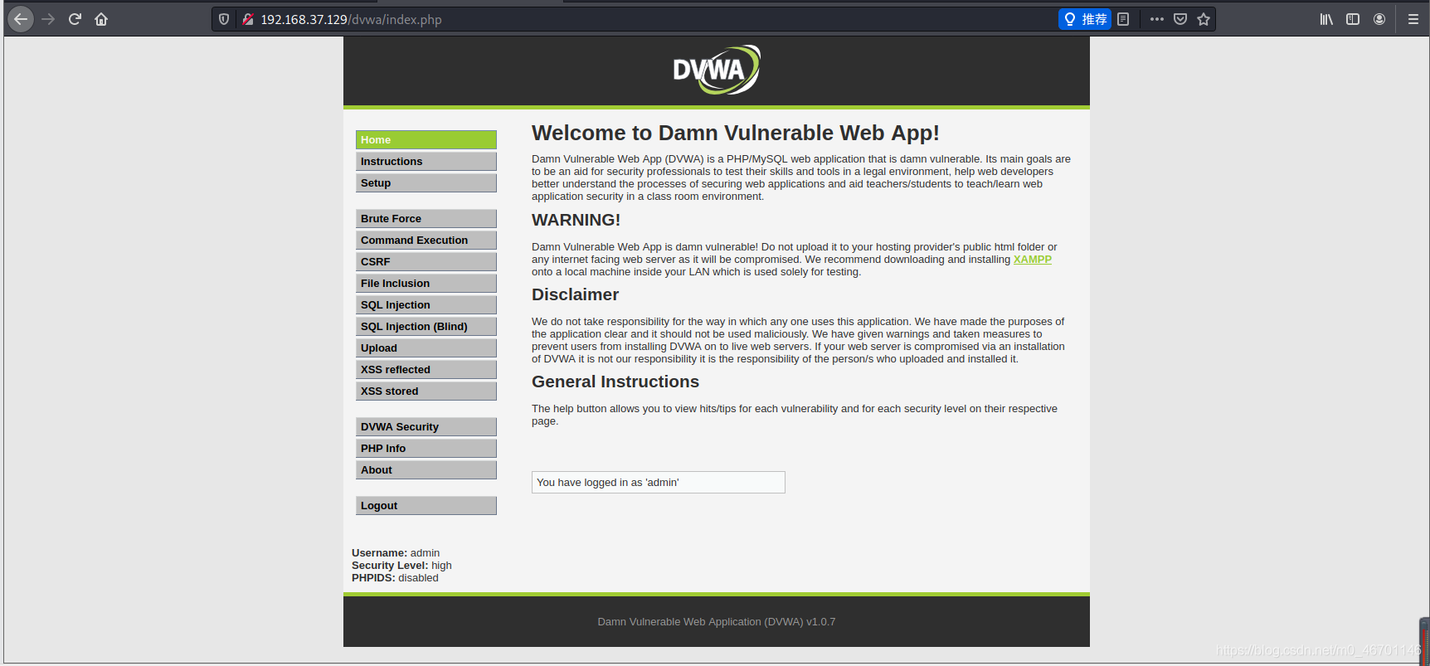Go to the browser home page icon

coord(101,19)
